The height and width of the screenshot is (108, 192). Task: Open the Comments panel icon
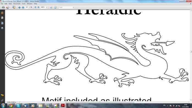click(x=2, y=95)
